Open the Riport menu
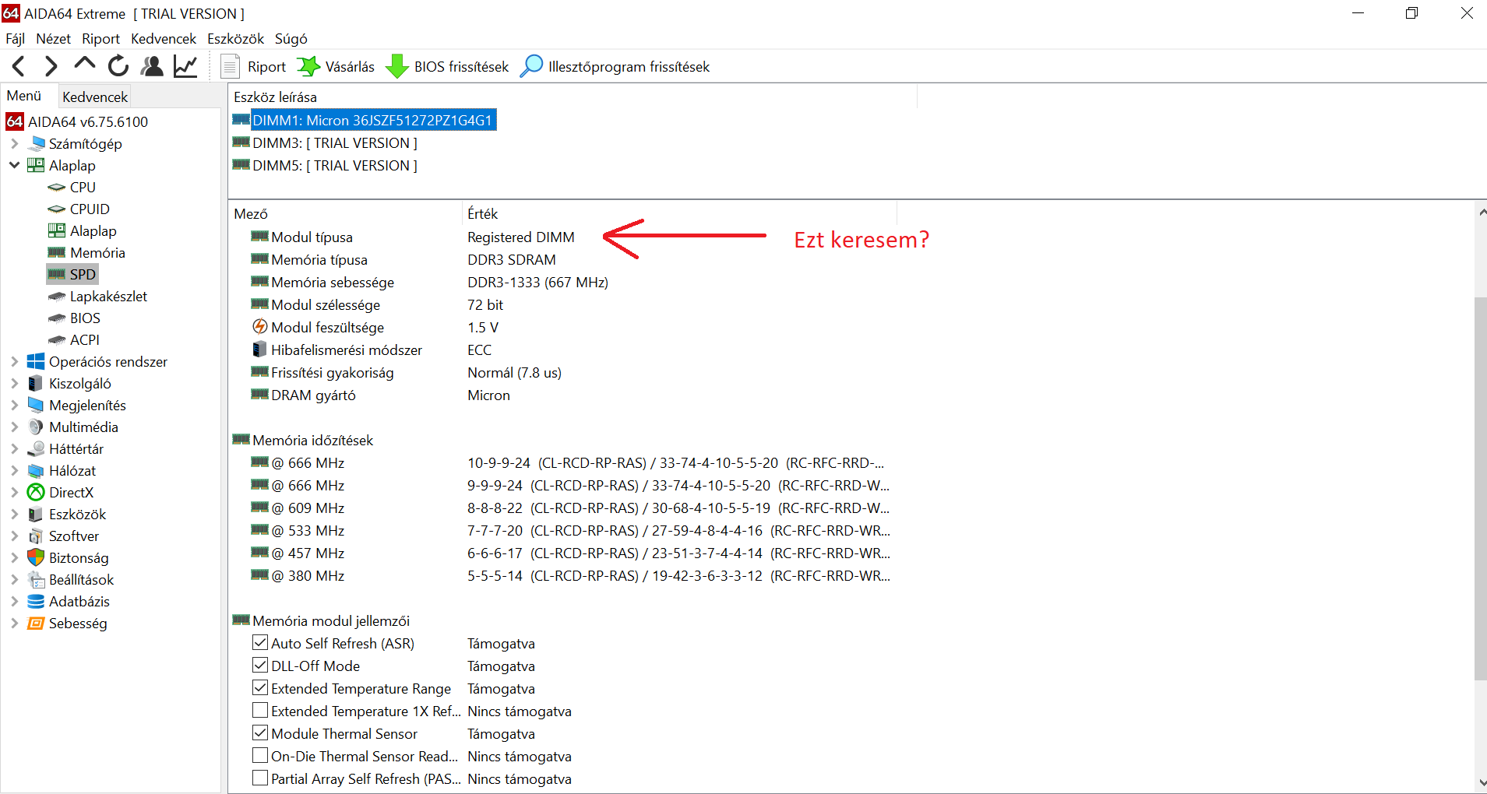Screen dimensions: 1487x794 (x=101, y=38)
